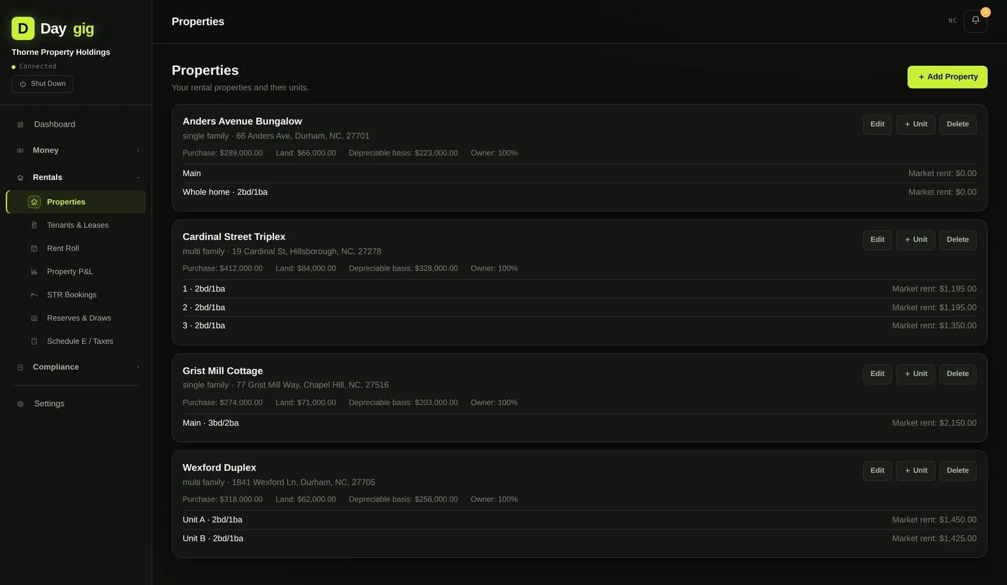Open the Properties sidebar menu item
Viewport: 1007px width, 585px height.
click(76, 202)
